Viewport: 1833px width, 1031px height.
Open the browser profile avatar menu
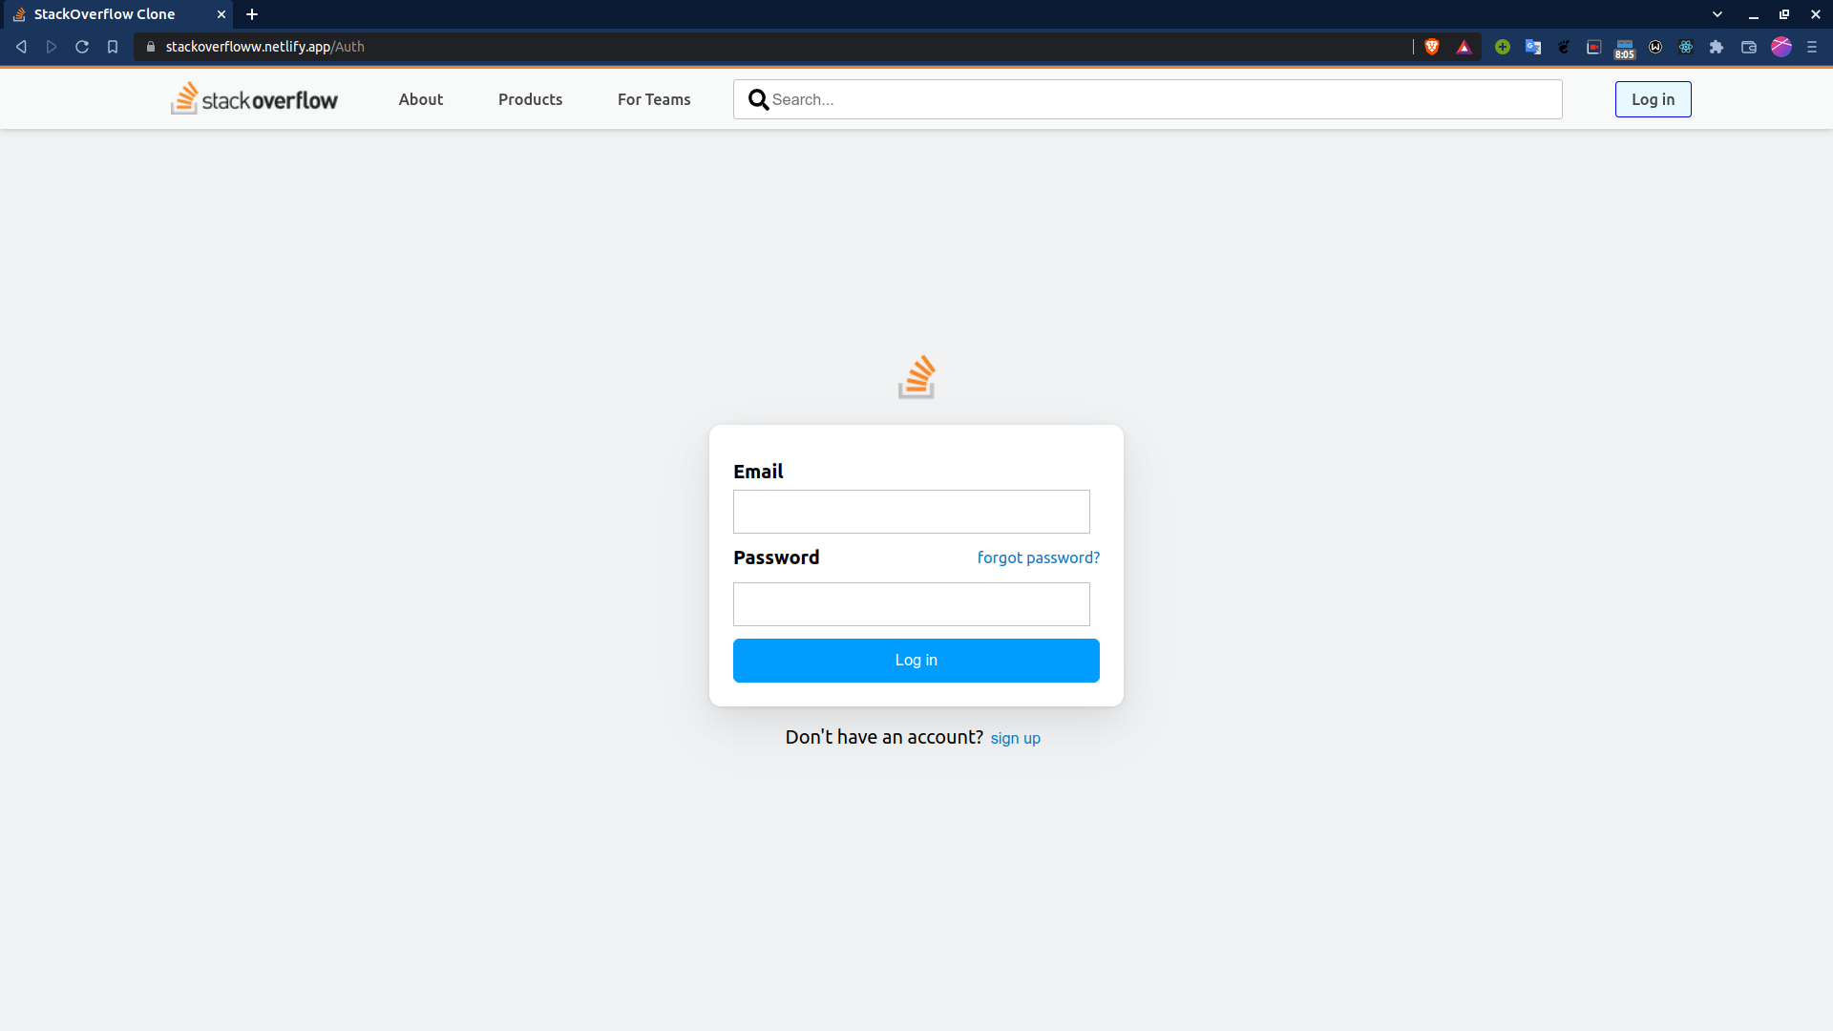(x=1781, y=47)
